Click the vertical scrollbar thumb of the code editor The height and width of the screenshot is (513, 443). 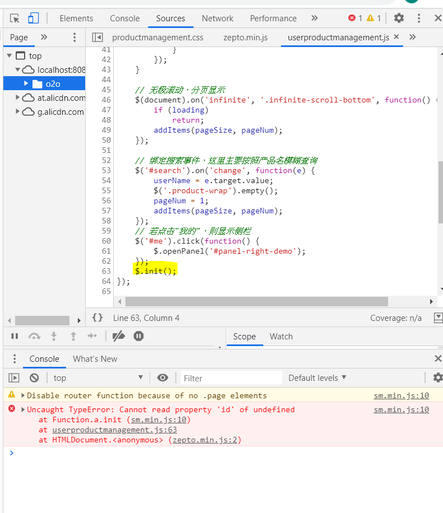(x=440, y=193)
